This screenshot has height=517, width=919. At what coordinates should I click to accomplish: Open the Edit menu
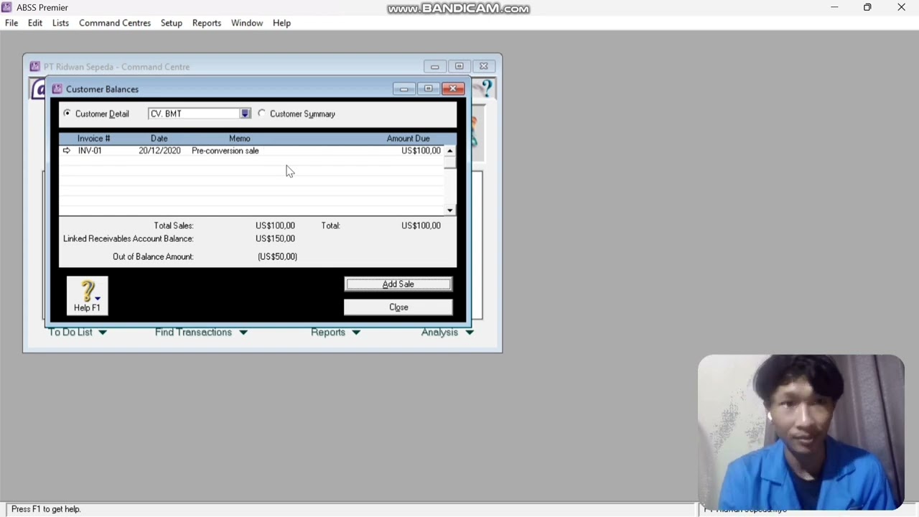coord(35,23)
